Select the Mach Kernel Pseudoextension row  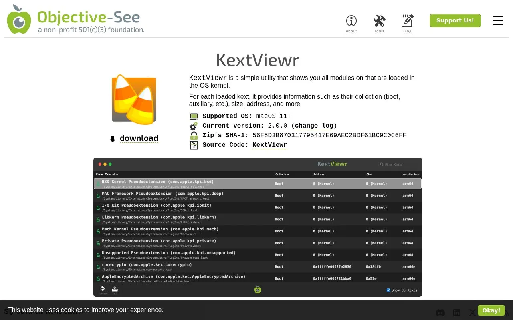(258, 231)
